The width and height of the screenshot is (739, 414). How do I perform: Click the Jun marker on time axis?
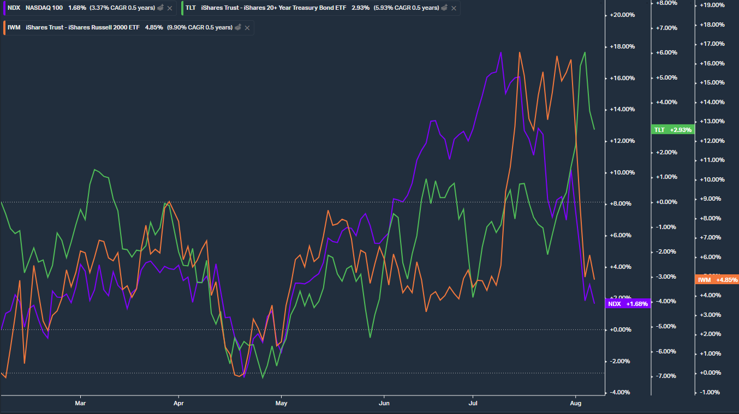pos(384,404)
